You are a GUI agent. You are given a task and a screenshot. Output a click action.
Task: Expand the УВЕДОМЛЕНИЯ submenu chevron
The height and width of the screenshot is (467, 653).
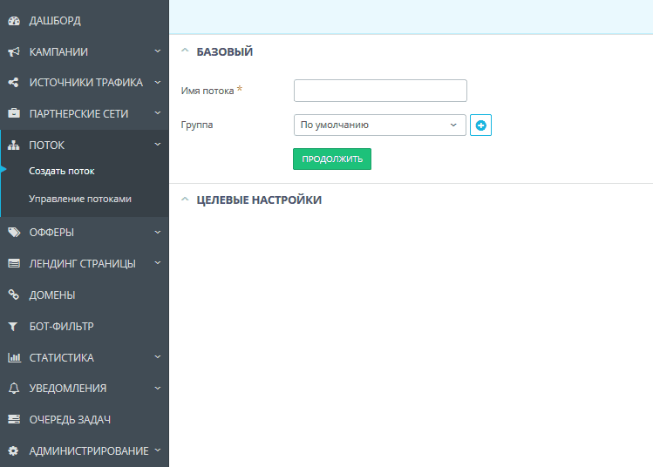pyautogui.click(x=158, y=389)
